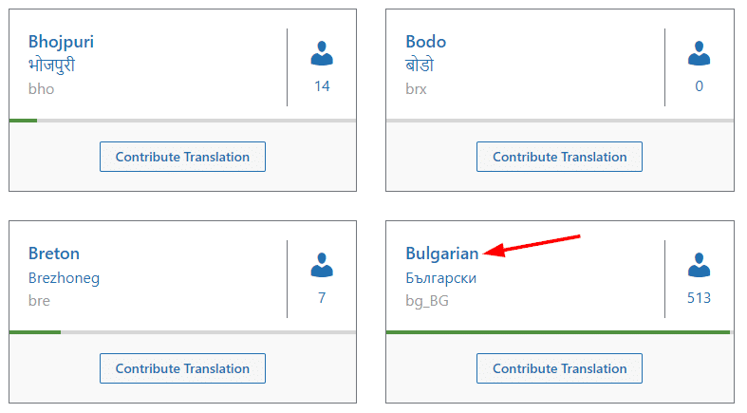The height and width of the screenshot is (413, 747).
Task: Click the Breton contributors person icon
Action: (322, 265)
